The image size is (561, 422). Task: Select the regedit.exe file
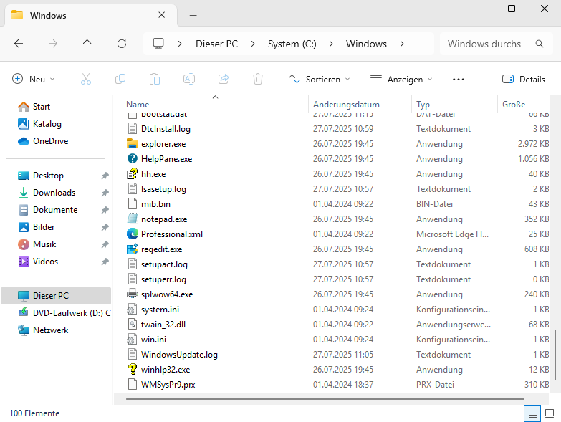pos(162,249)
